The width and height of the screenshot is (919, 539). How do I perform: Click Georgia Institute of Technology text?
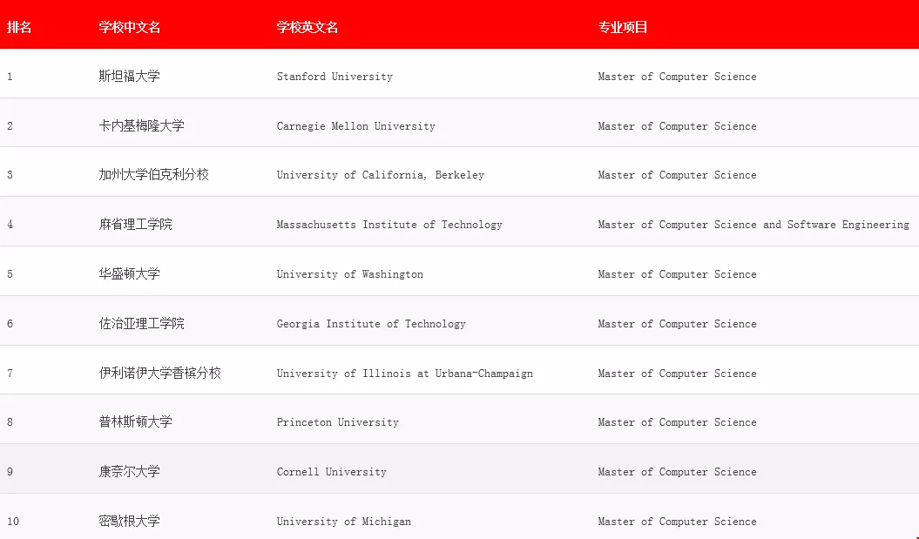click(x=371, y=324)
